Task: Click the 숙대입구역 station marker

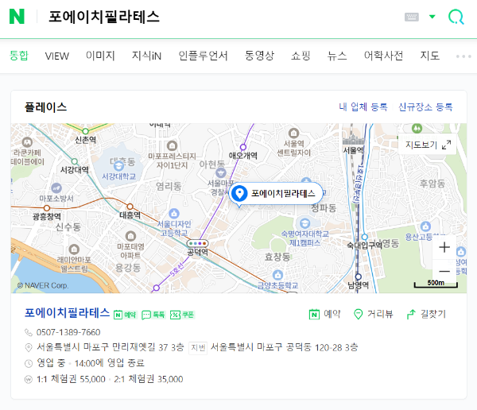Action: coord(364,237)
